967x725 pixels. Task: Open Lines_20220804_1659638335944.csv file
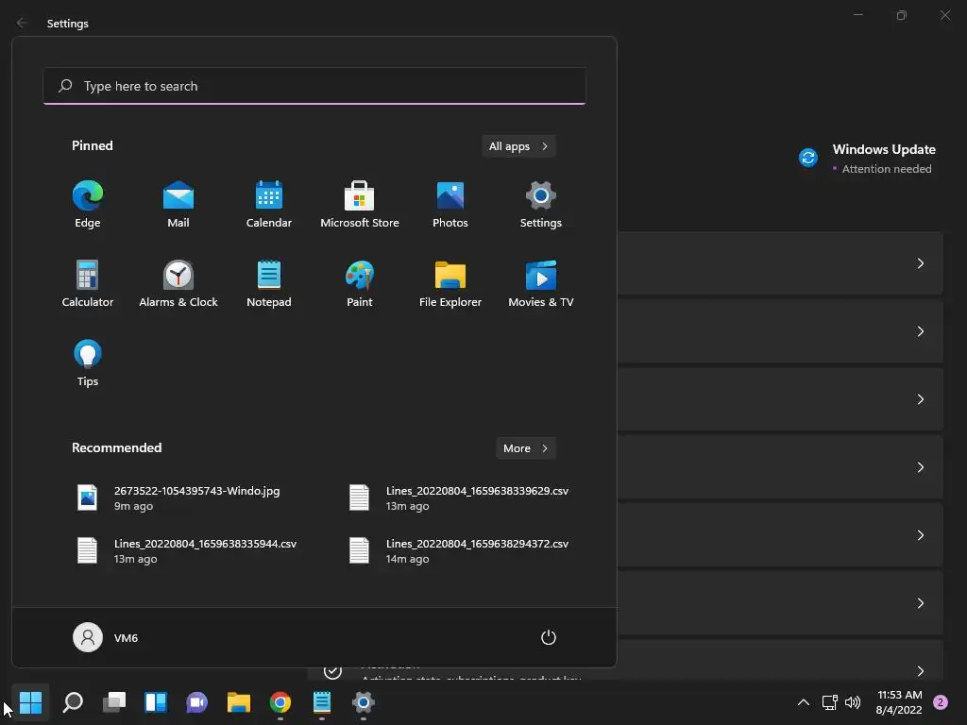click(x=188, y=550)
